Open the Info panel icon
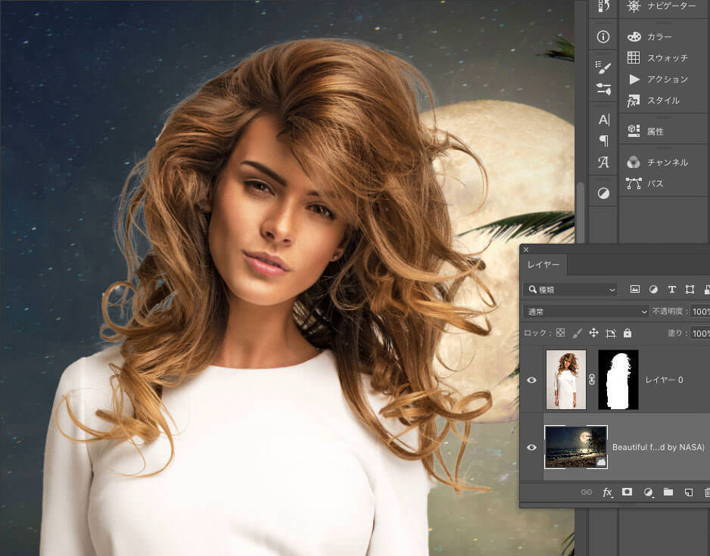Viewport: 710px width, 556px height. (603, 36)
